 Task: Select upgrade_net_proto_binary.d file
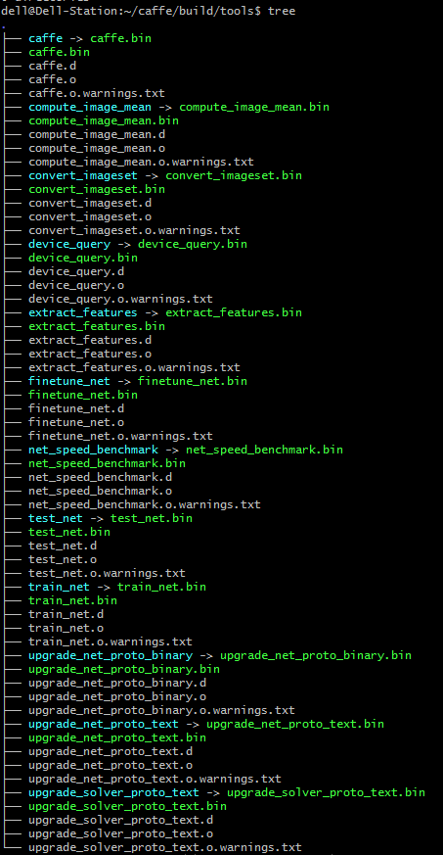[117, 683]
